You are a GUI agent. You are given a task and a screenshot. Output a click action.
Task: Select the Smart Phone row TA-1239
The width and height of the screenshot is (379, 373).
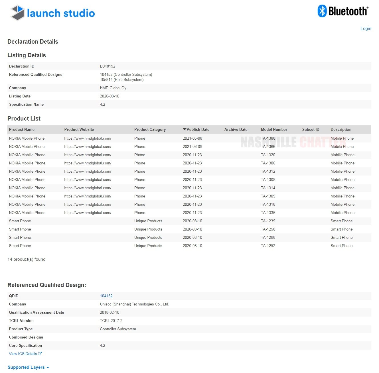tap(268, 221)
